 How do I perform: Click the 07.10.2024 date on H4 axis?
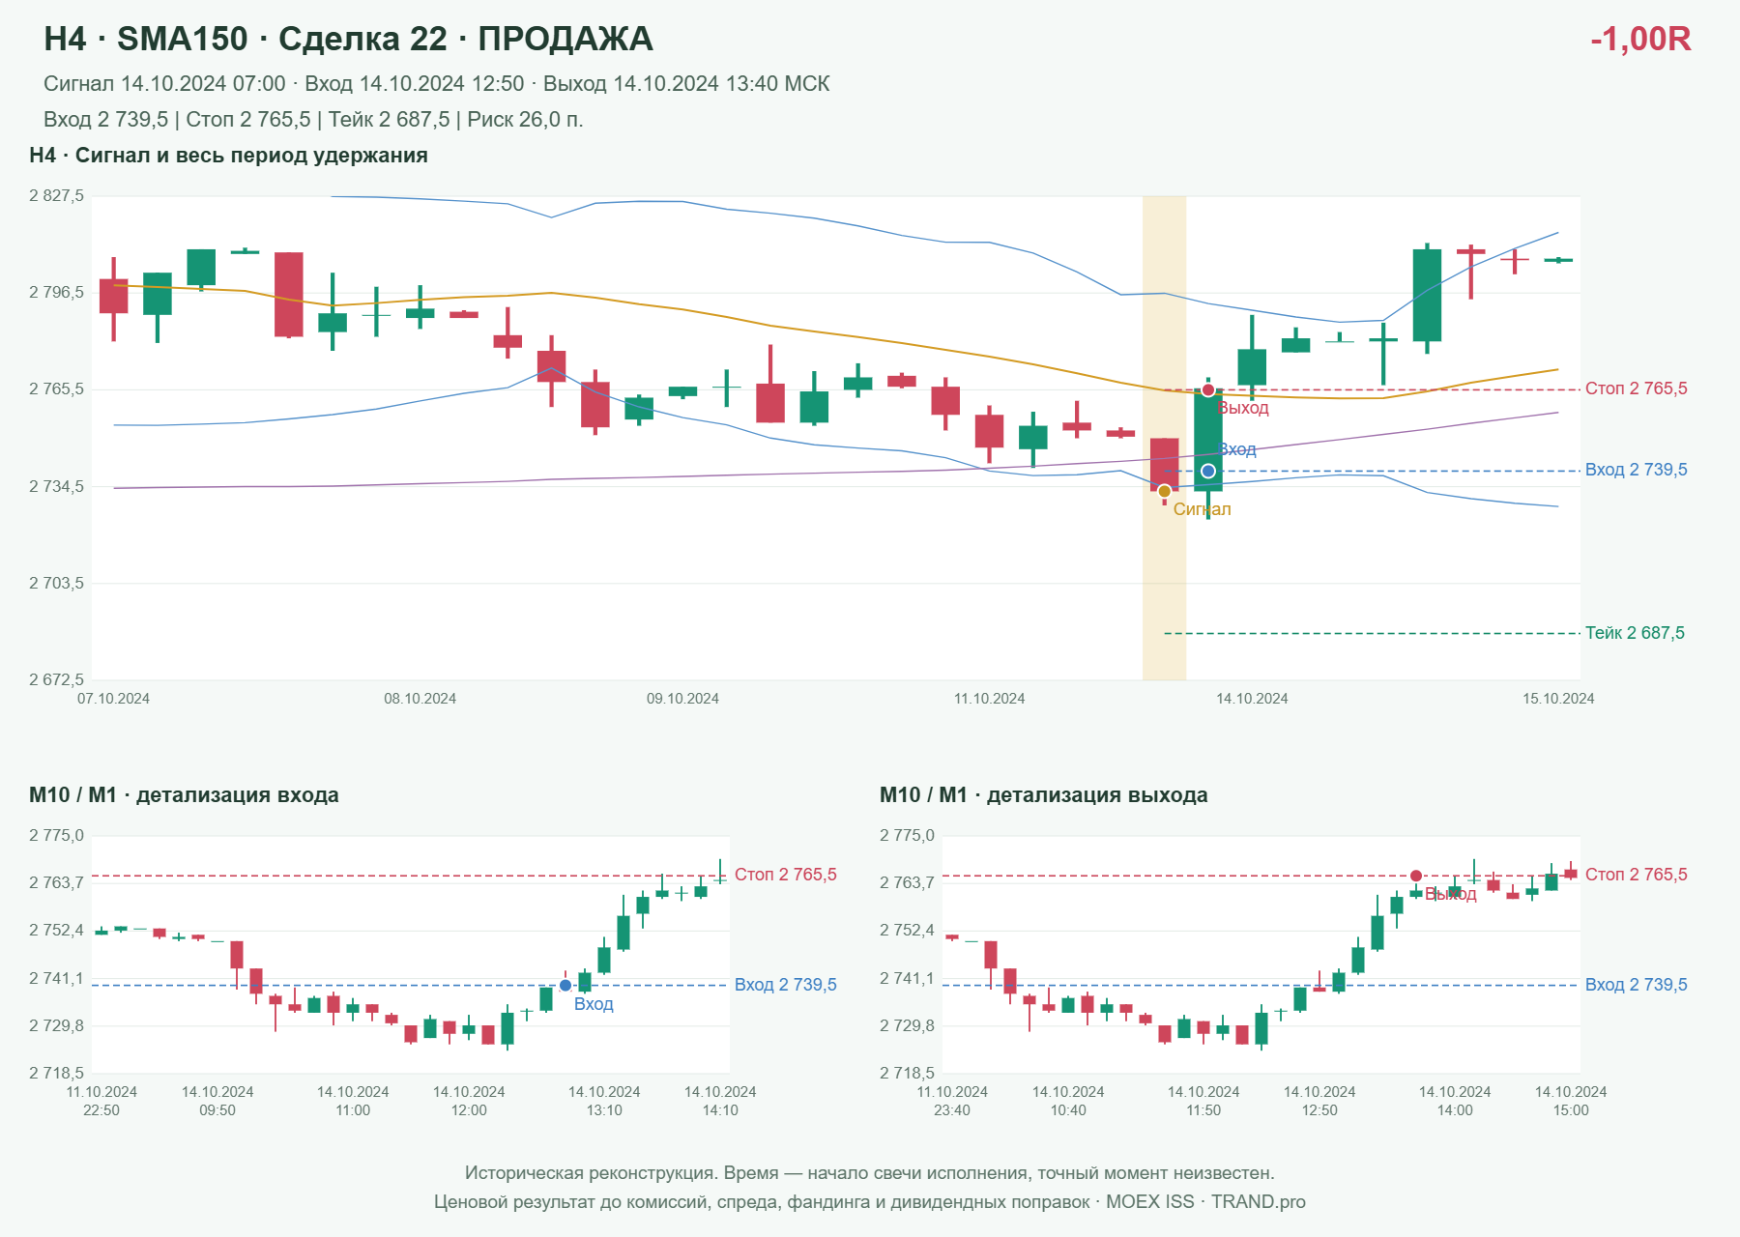113,699
